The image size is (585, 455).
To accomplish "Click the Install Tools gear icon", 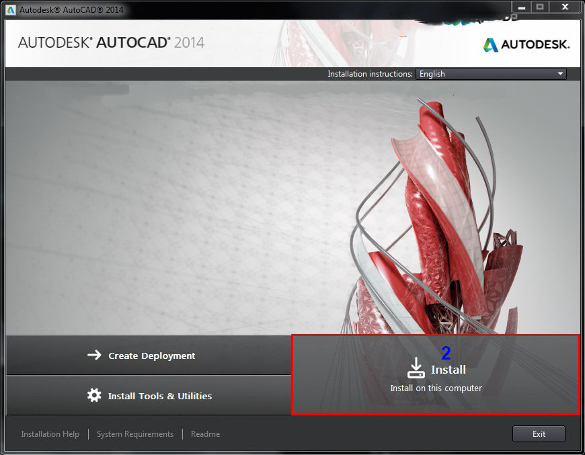I will coord(94,395).
